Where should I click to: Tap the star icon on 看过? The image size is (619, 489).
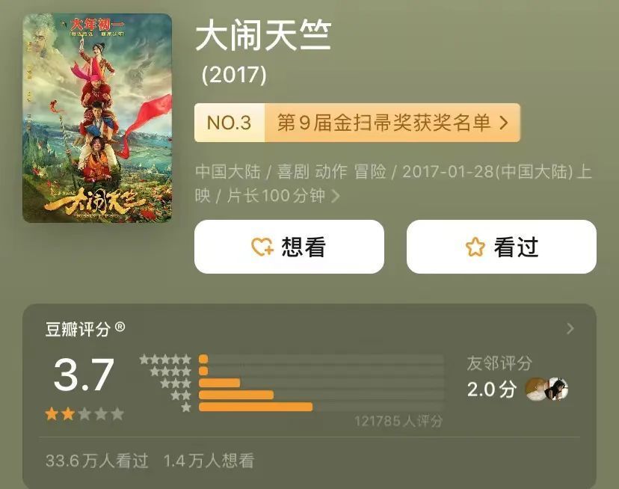pyautogui.click(x=475, y=247)
